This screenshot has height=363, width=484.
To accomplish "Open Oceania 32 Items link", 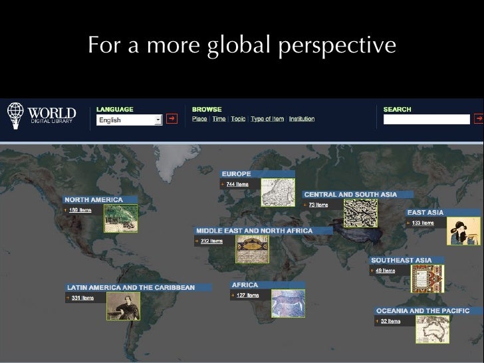I will point(390,321).
